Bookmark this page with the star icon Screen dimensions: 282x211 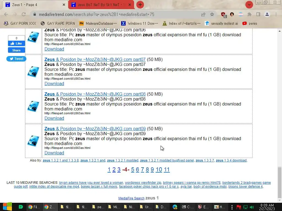pos(212,14)
